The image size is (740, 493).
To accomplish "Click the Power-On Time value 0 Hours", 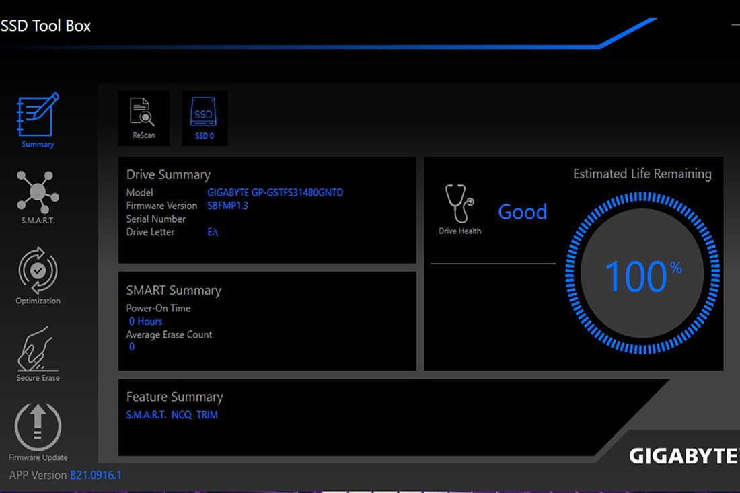I will (x=145, y=321).
